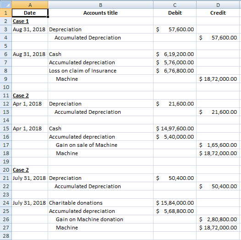Select debit value $5,76,000.00
The width and height of the screenshot is (241, 240).
175,62
